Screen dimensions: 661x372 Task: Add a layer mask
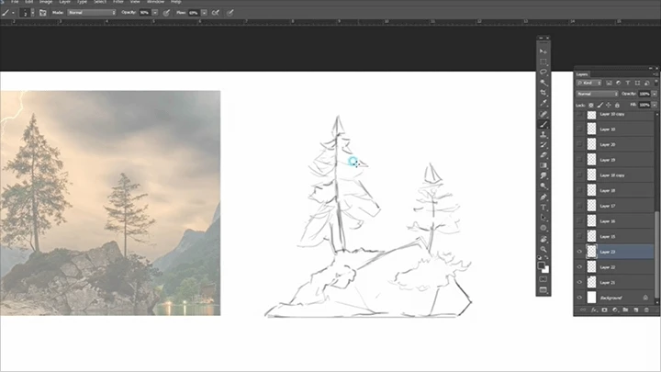coord(604,310)
